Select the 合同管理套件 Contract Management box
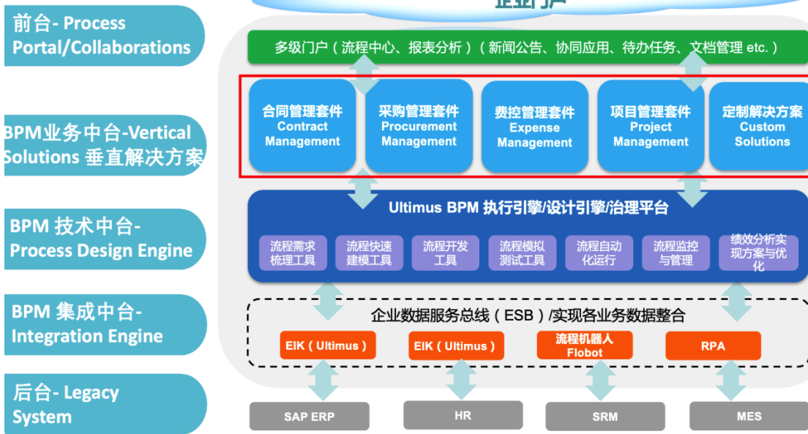This screenshot has height=434, width=808. (302, 126)
